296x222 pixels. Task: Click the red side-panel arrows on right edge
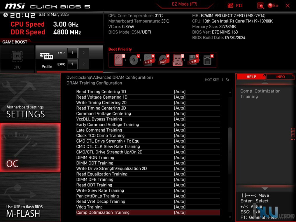point(293,139)
